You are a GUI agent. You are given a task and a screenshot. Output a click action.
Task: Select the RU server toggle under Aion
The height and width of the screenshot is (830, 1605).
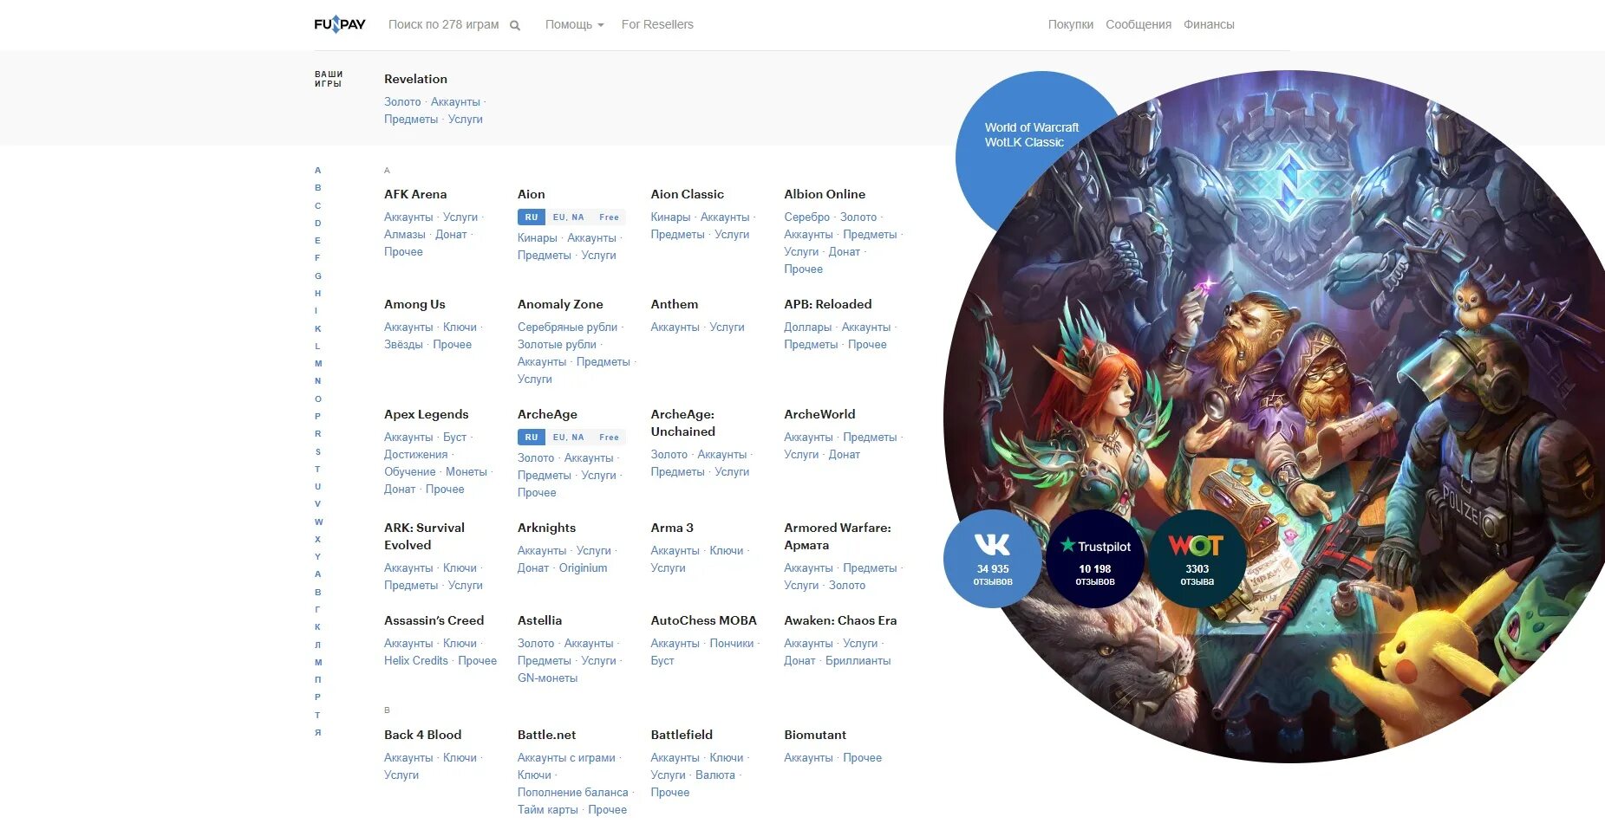(532, 217)
